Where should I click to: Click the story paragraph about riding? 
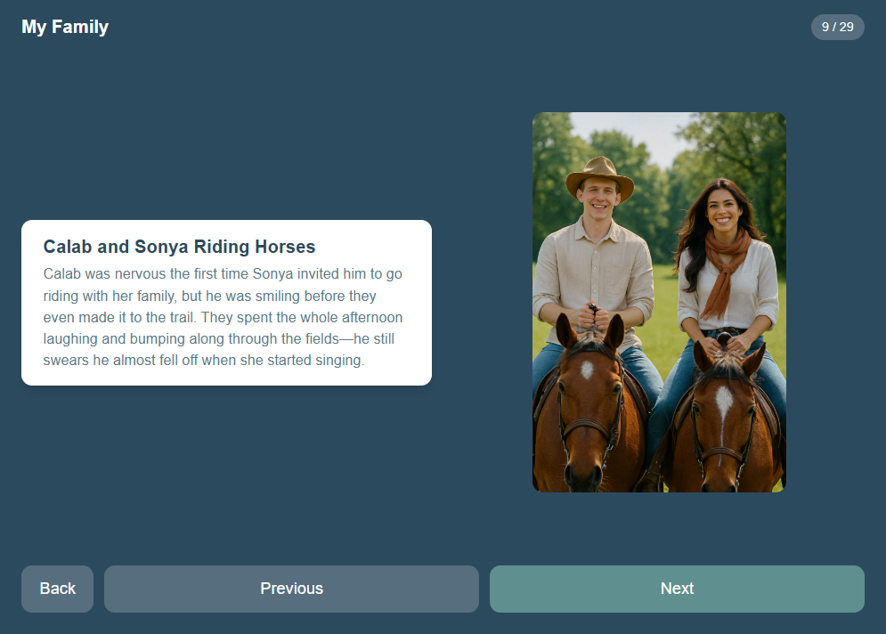pyautogui.click(x=224, y=317)
